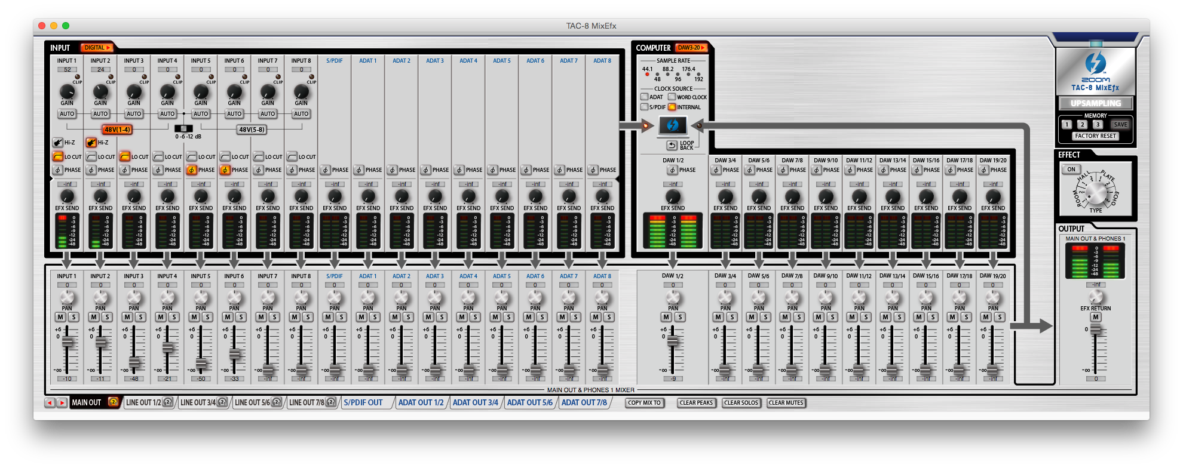
Task: Click the phase invert icon on DAW 3/4
Action: pyautogui.click(x=716, y=170)
